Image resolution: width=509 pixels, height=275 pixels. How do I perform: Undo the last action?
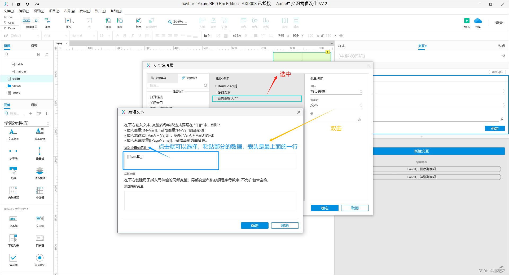pyautogui.click(x=27, y=4)
